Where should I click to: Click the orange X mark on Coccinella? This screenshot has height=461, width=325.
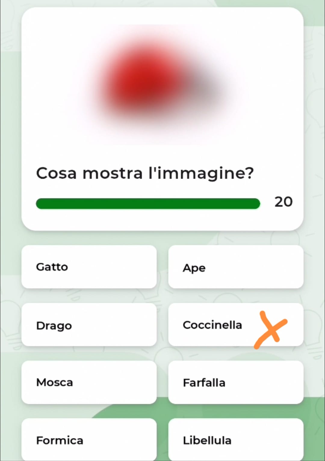271,330
